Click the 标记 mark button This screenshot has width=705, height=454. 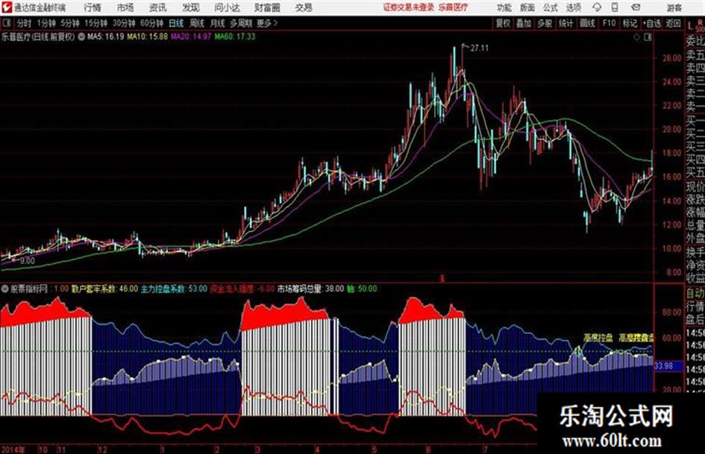click(x=630, y=23)
